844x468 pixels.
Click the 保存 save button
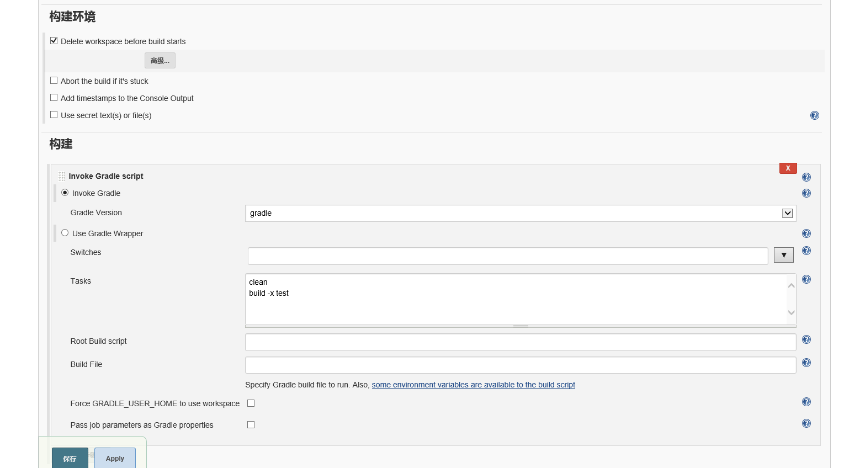coord(70,458)
